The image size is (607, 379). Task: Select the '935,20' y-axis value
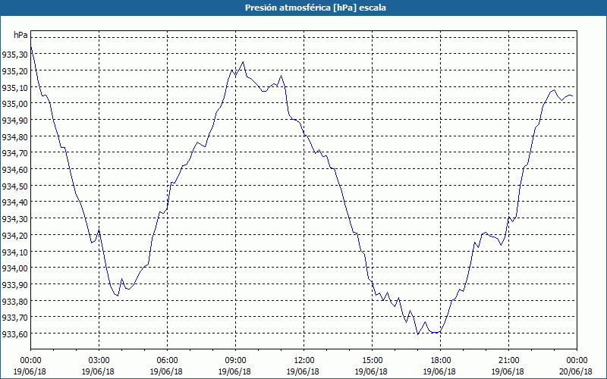coord(14,71)
